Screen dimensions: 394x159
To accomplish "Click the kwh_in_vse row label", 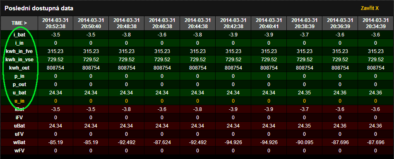I will point(19,60).
